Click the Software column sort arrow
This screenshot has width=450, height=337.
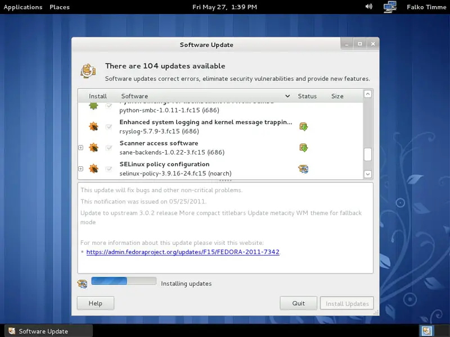(287, 96)
